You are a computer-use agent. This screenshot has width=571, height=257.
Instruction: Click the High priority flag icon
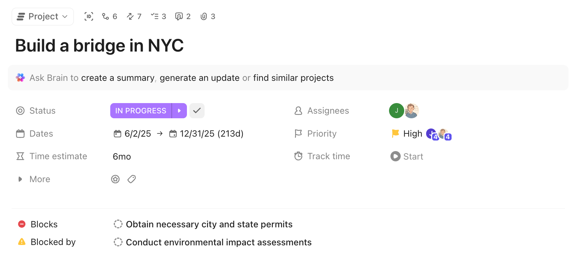click(395, 133)
